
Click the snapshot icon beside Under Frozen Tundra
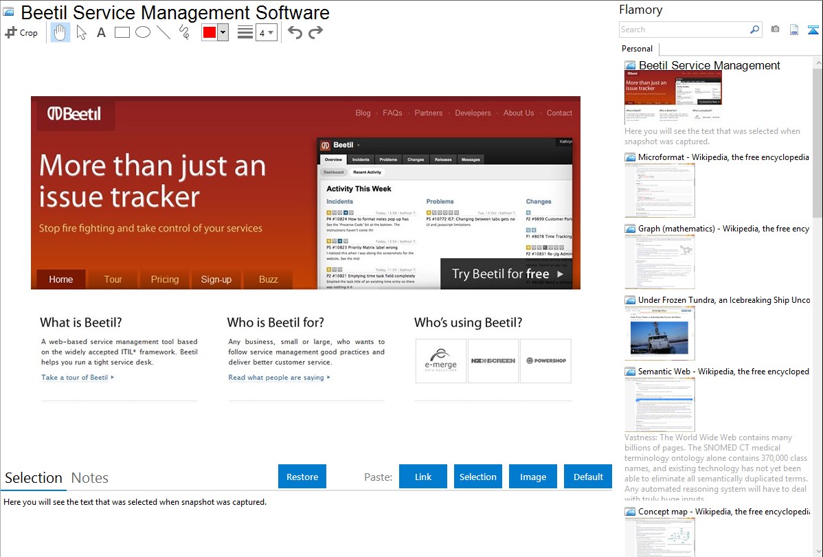[630, 299]
